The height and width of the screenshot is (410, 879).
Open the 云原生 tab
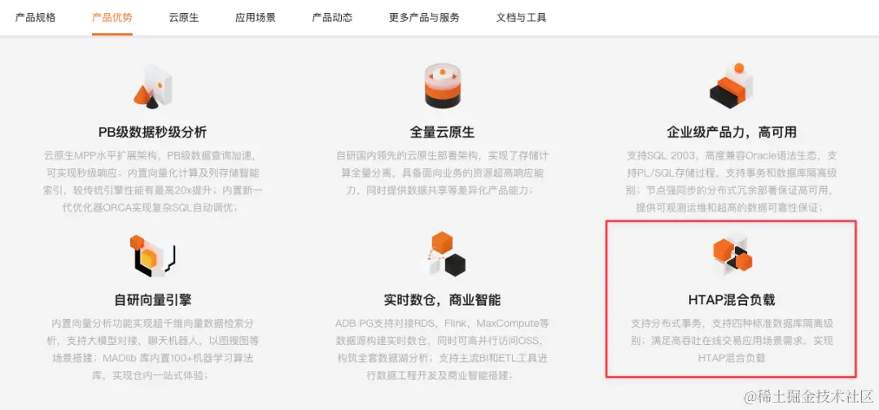click(x=184, y=17)
